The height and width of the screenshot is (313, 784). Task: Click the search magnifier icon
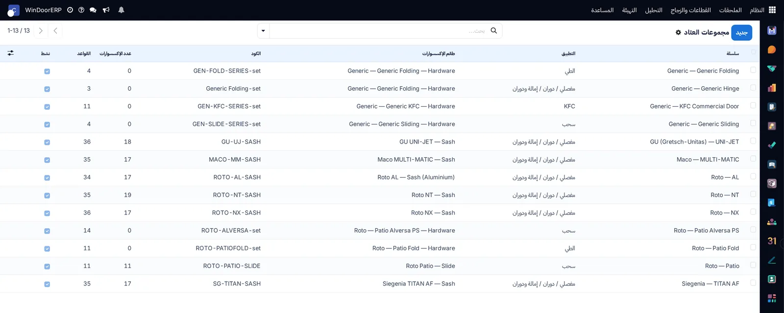(493, 30)
